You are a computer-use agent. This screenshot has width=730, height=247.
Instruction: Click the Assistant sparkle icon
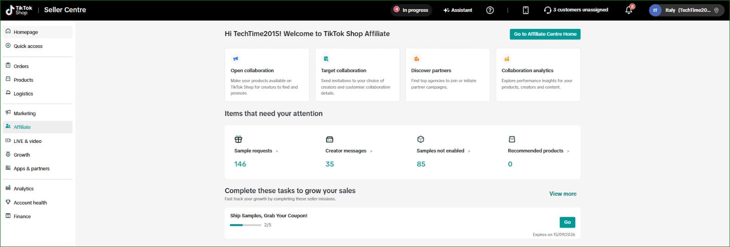(446, 10)
